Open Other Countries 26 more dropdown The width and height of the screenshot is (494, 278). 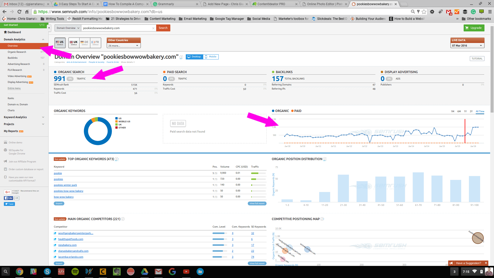(x=124, y=46)
